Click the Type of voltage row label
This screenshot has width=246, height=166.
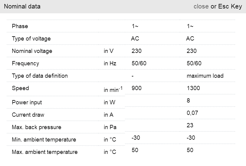pos(31,39)
